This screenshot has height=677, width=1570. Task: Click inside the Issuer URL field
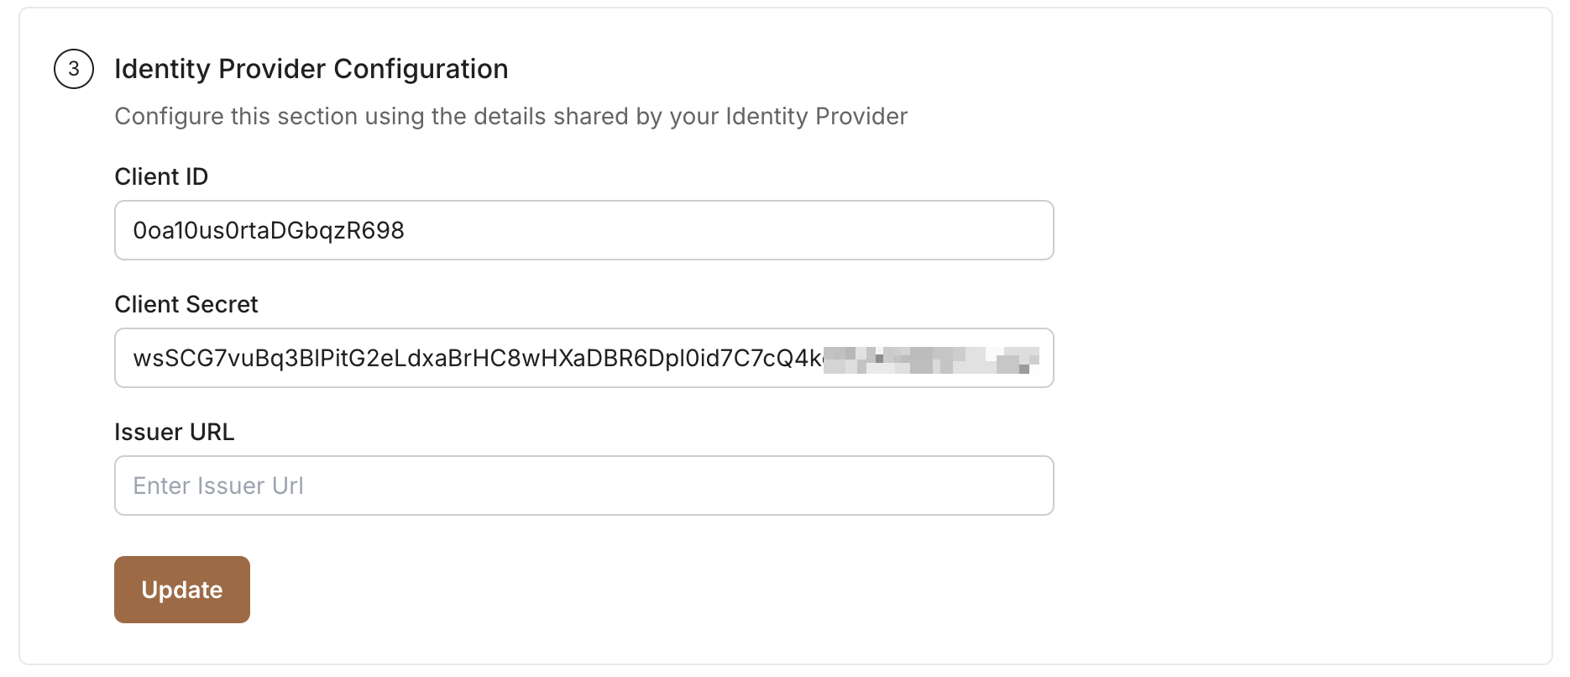[583, 485]
